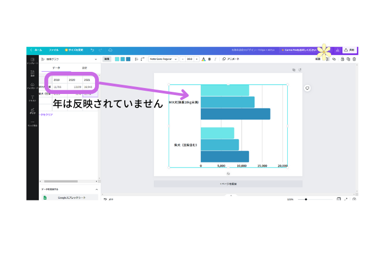Click the refresh suggestion icon beside canvas
The width and height of the screenshot is (378, 263).
coord(307,88)
